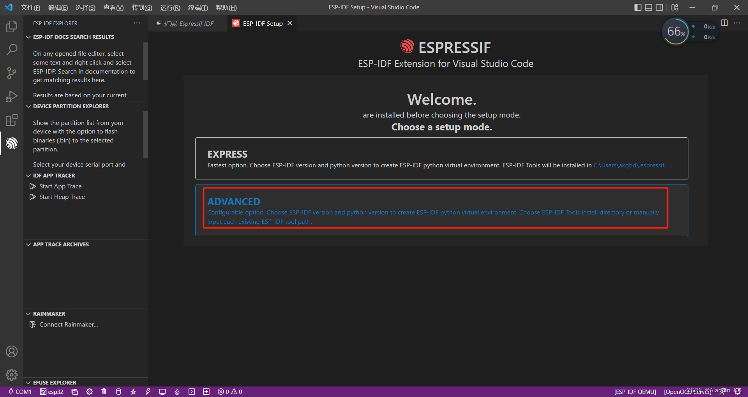Click the build project cylinder icon
This screenshot has width=748, height=397.
119,392
